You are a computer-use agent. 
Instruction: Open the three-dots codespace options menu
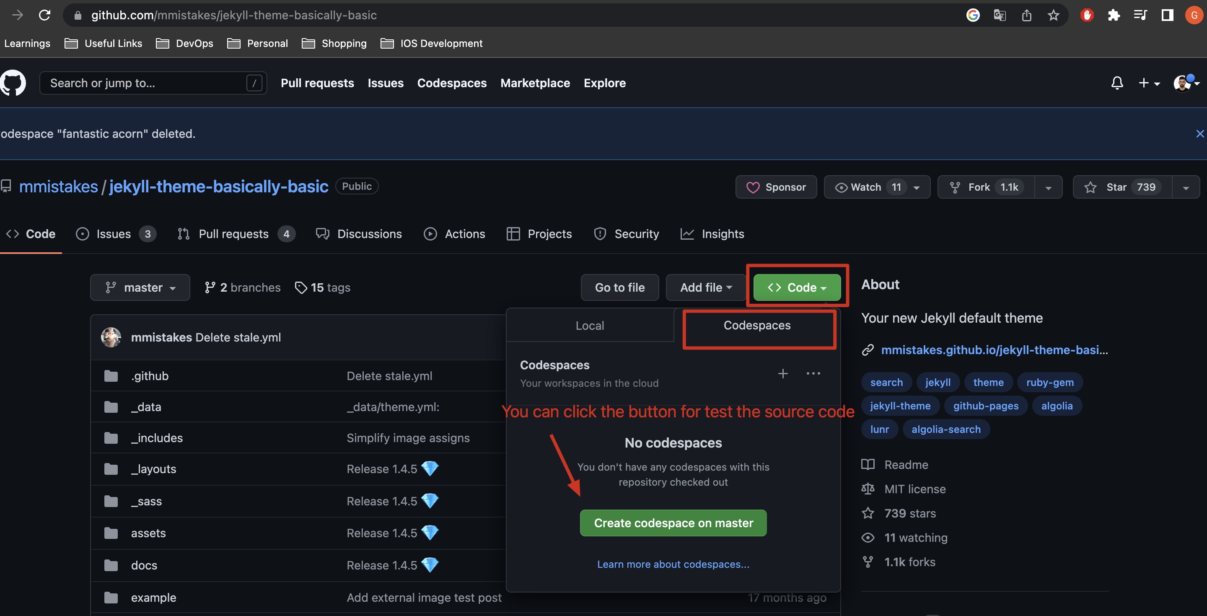click(813, 373)
